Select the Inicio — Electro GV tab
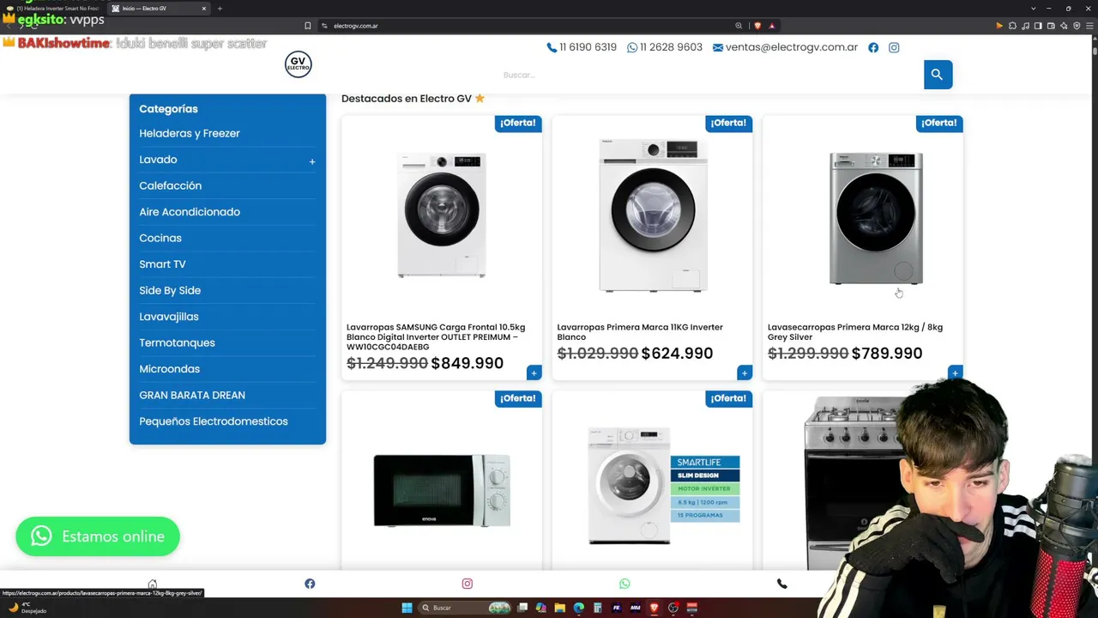1098x618 pixels. (160, 9)
